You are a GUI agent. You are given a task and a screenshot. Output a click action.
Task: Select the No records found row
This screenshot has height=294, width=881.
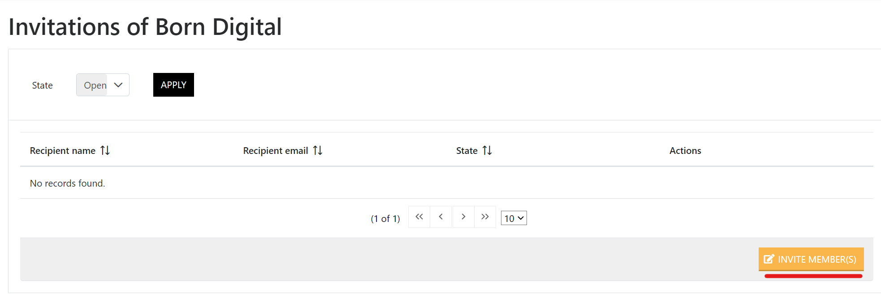pyautogui.click(x=447, y=183)
